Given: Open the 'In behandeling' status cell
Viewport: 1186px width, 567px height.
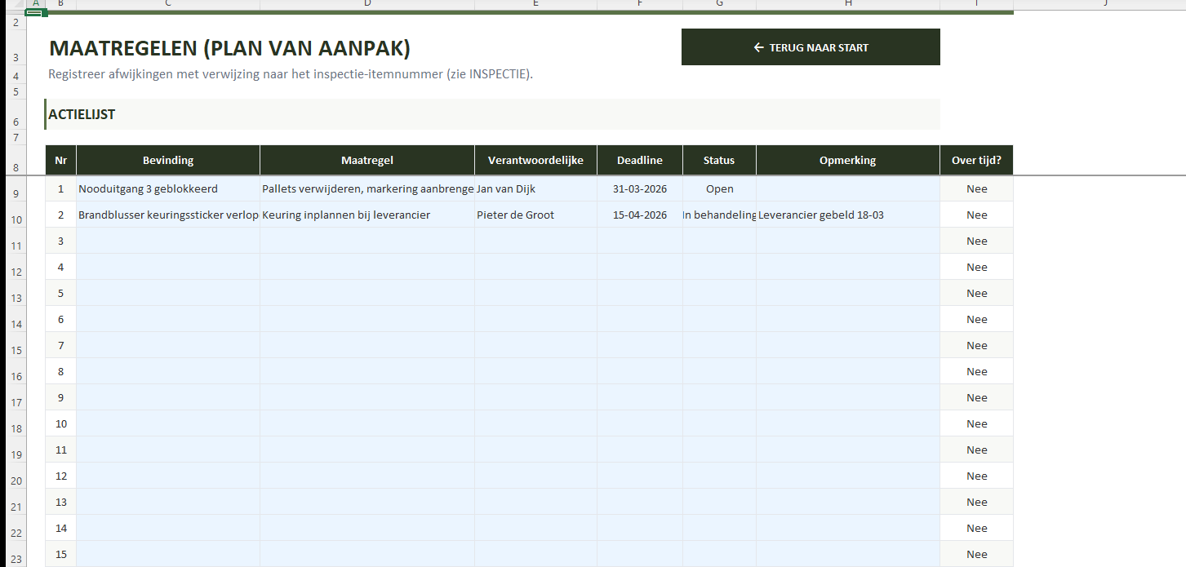Looking at the screenshot, I should click(x=719, y=215).
